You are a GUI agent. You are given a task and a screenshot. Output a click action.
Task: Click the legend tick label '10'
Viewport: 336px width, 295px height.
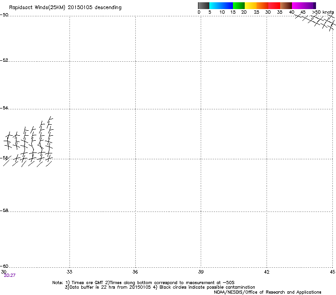click(222, 12)
